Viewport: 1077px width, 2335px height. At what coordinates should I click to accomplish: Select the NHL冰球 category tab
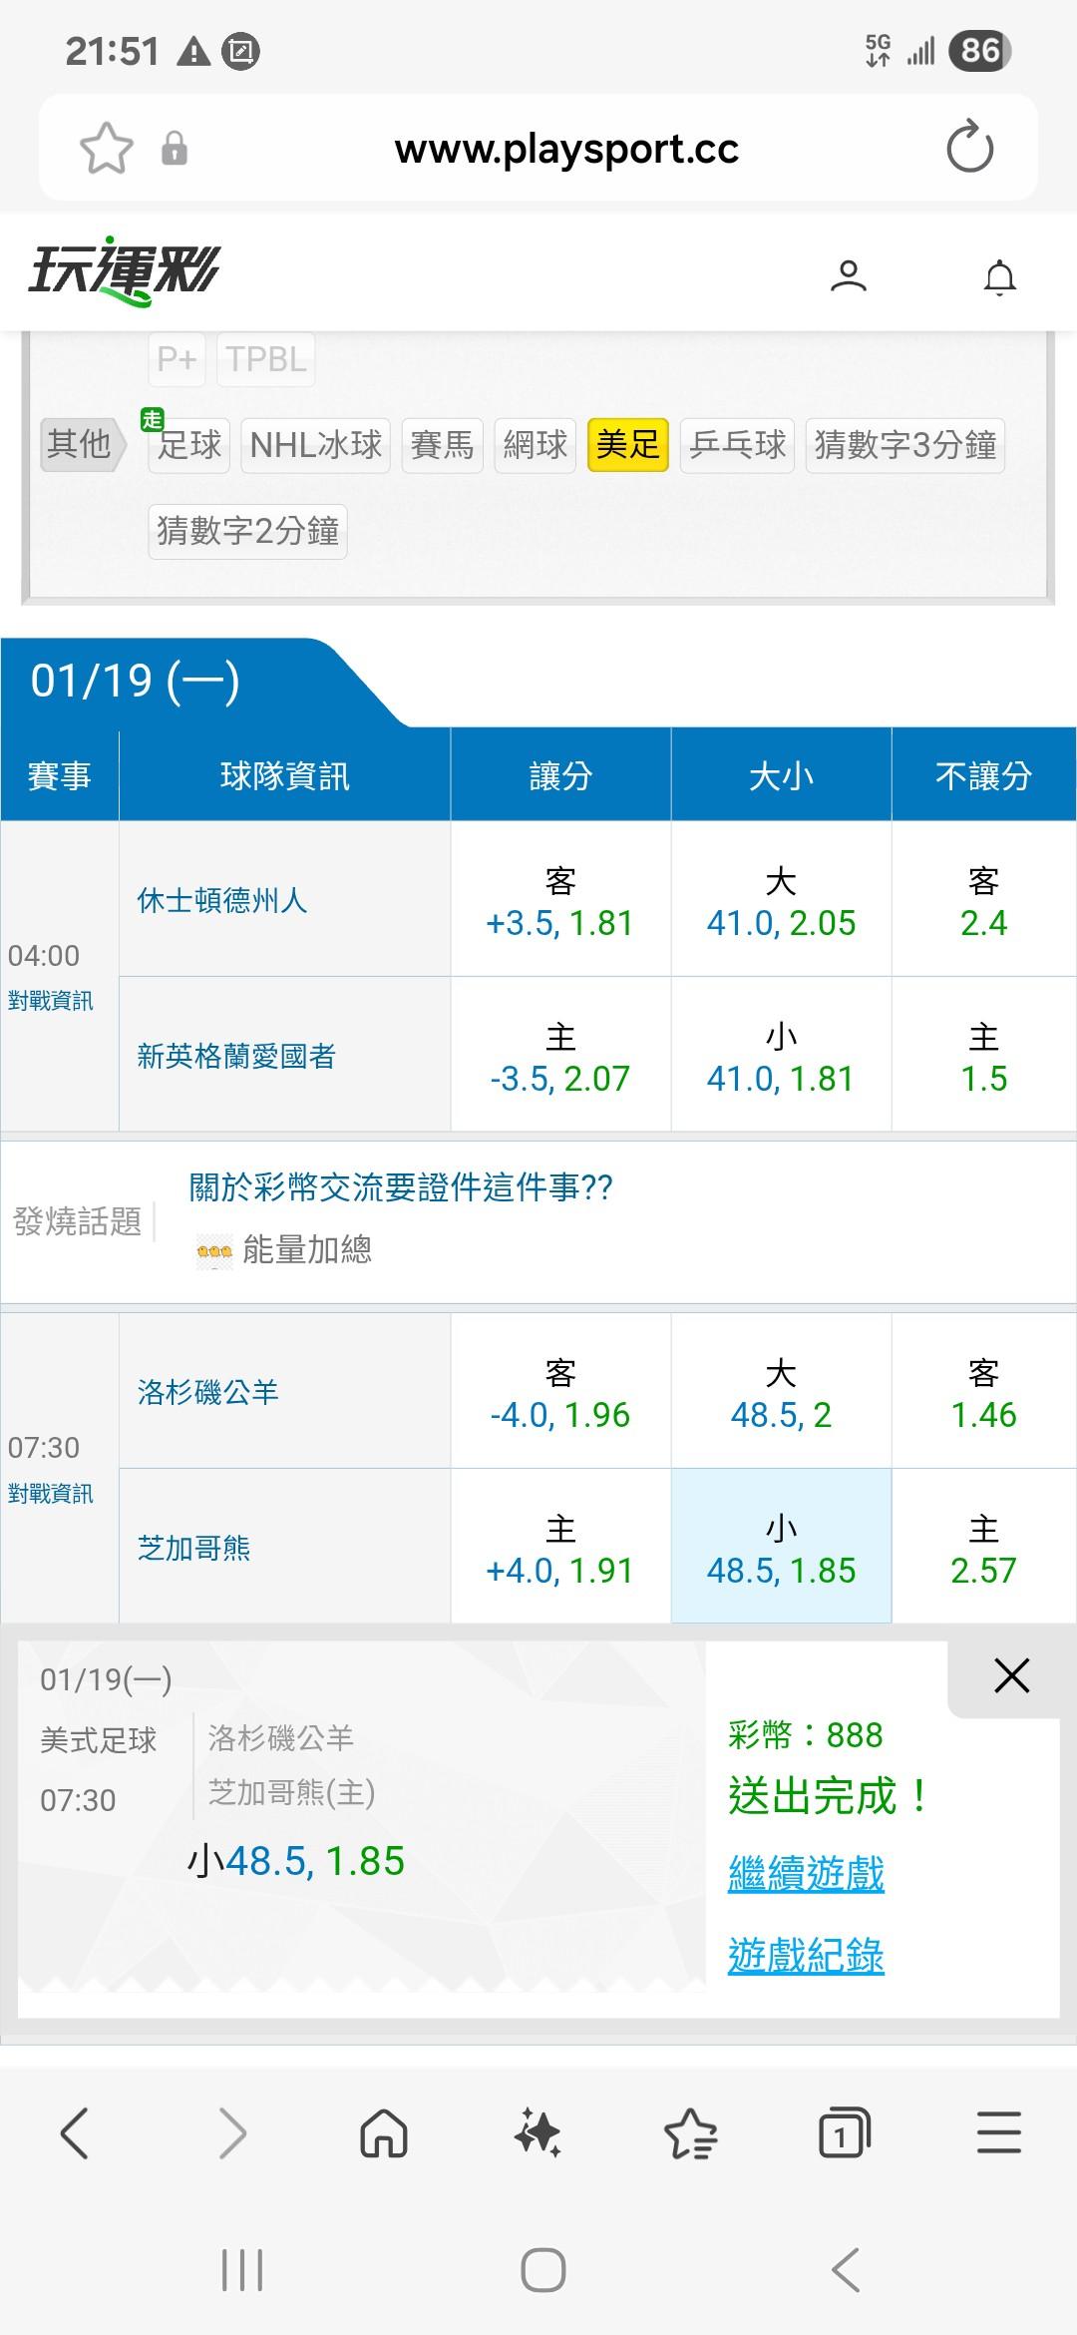315,445
